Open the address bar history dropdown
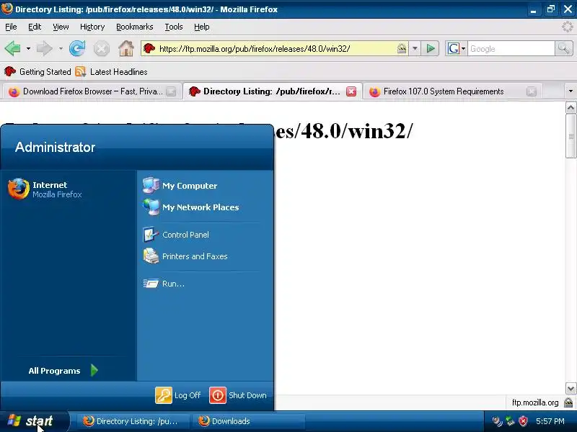This screenshot has height=432, width=577. tap(415, 48)
